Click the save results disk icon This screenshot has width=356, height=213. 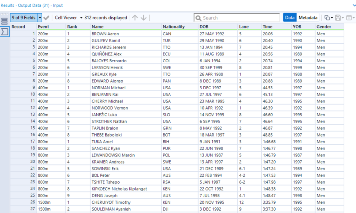pyautogui.click(x=338, y=18)
